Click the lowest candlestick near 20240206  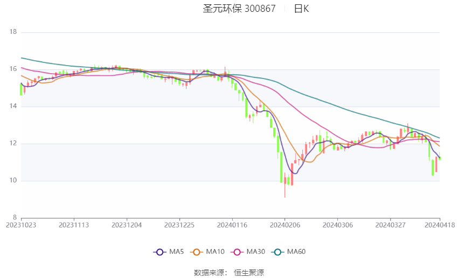coord(285,185)
